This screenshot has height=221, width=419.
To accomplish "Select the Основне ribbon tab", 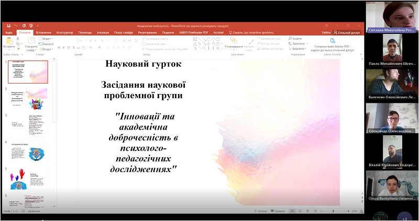I will point(25,32).
